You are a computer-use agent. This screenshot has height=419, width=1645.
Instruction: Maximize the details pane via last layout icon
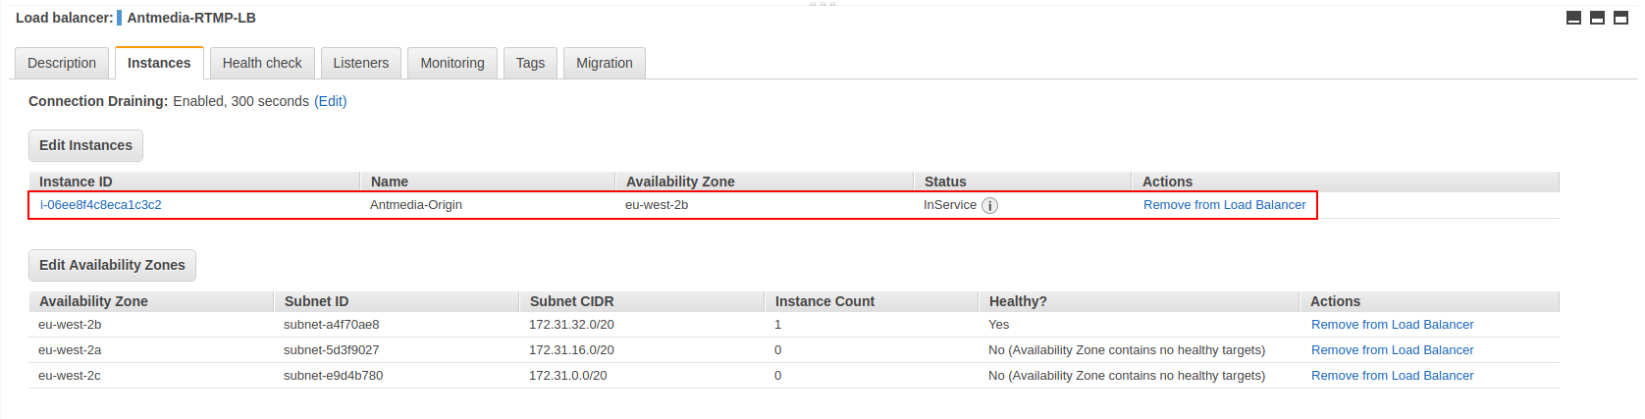tap(1620, 18)
